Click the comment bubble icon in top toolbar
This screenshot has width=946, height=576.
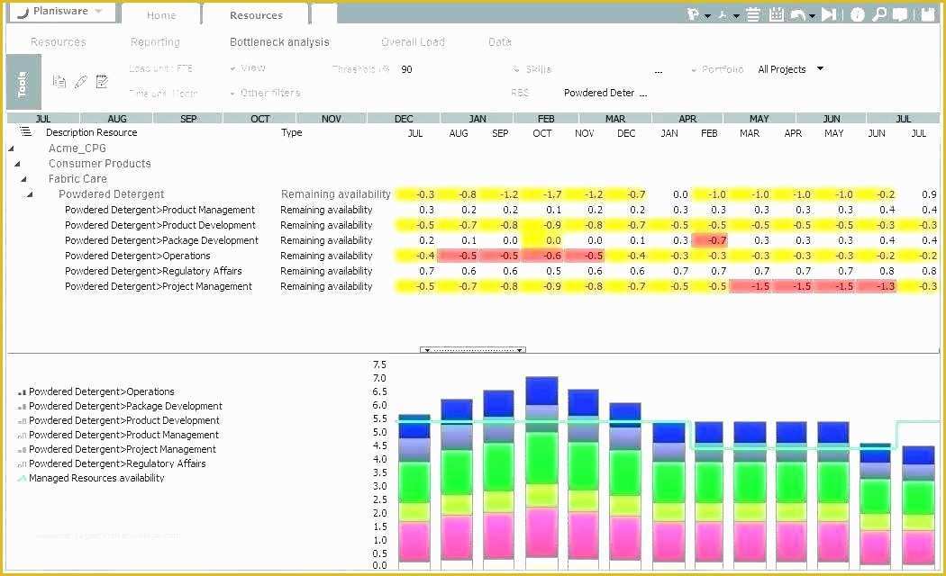tap(900, 14)
